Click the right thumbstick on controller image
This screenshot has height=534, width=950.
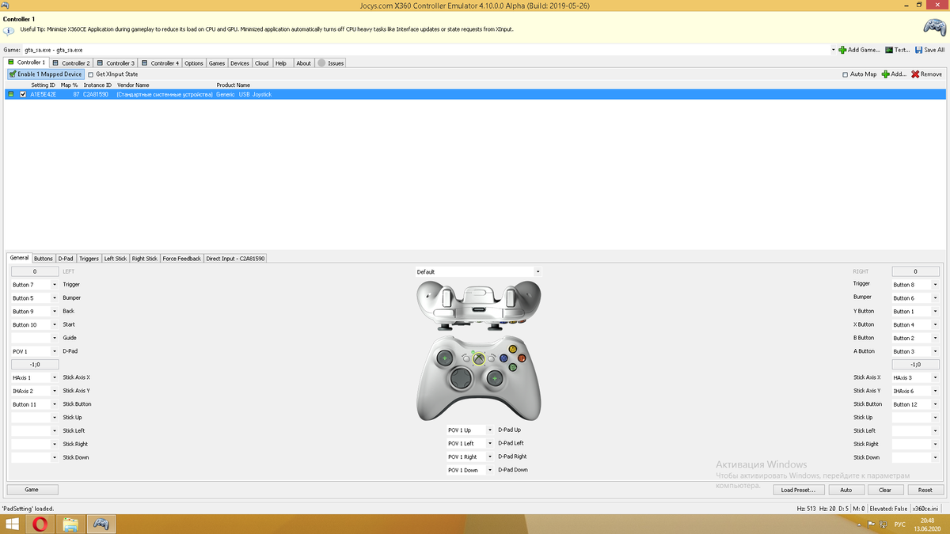click(x=496, y=380)
